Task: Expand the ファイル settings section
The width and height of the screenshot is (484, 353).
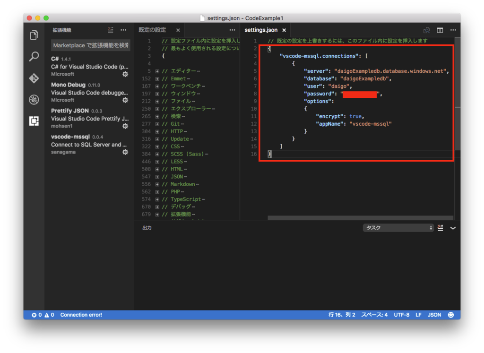Action: 157,101
